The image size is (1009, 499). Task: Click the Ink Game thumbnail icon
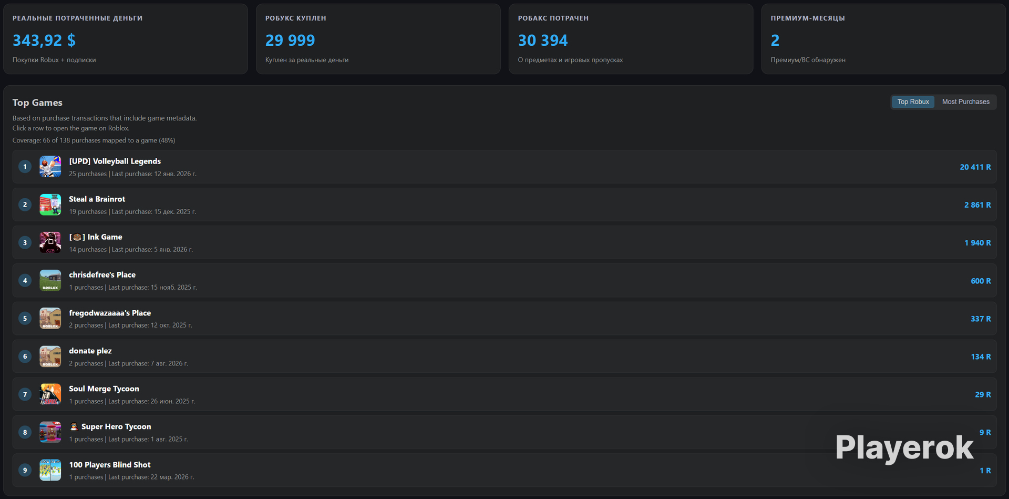(x=50, y=242)
